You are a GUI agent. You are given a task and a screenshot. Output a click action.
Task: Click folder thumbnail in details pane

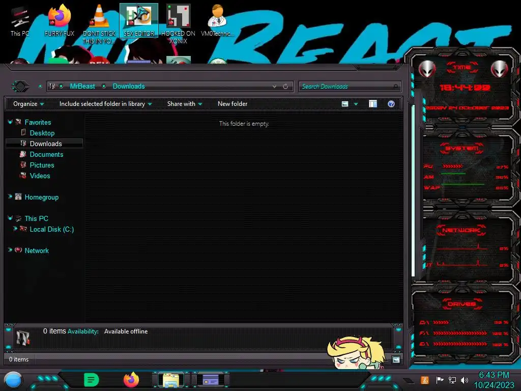[23, 337]
